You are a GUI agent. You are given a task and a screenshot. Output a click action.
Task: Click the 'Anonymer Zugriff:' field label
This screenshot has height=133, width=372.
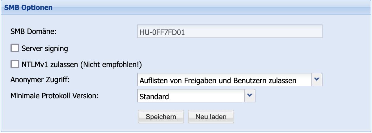[40, 80]
